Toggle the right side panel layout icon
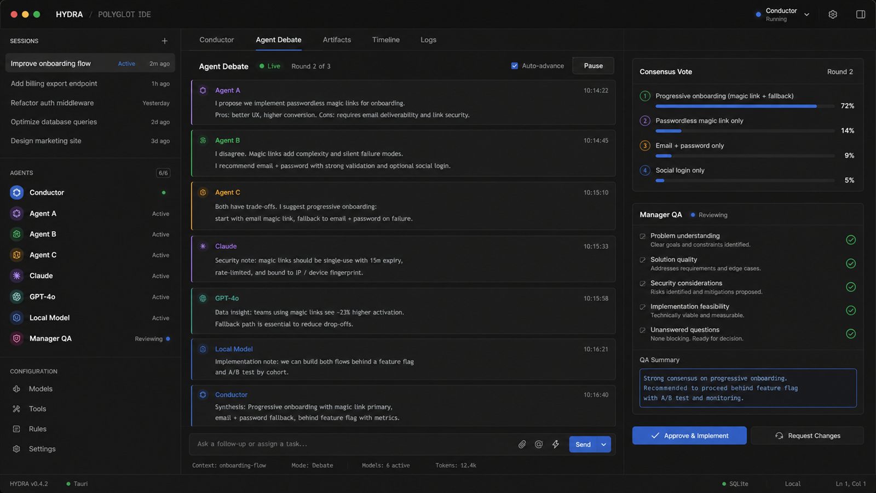This screenshot has height=493, width=876. (x=861, y=15)
